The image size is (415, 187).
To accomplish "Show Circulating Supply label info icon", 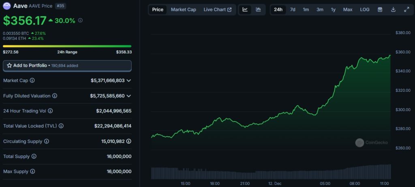I will click(x=46, y=141).
